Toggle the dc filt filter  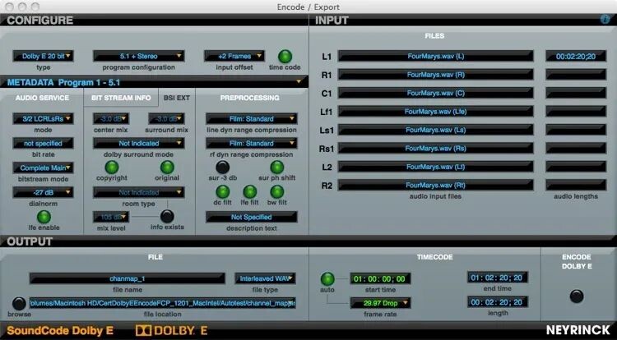[x=223, y=192]
